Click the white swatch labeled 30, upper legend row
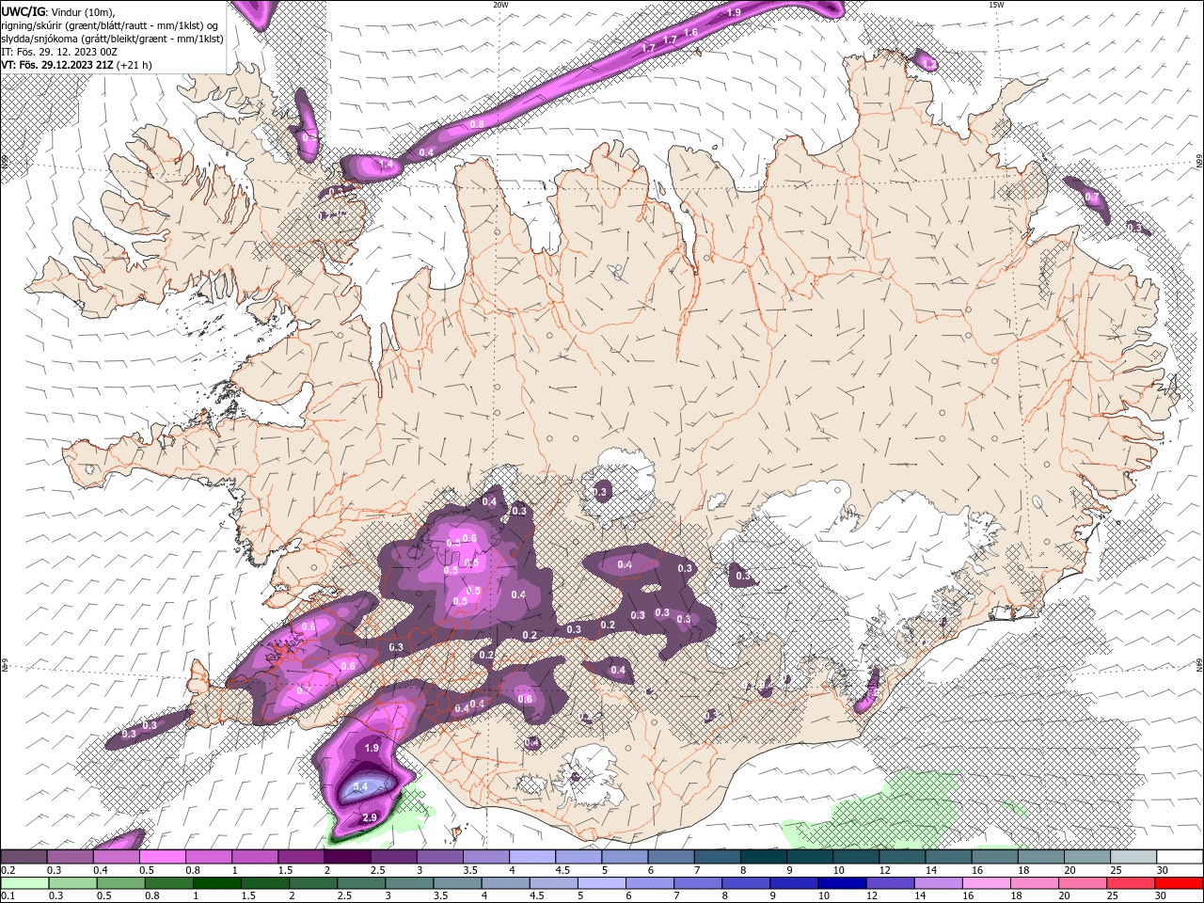This screenshot has height=903, width=1204. point(1180,857)
